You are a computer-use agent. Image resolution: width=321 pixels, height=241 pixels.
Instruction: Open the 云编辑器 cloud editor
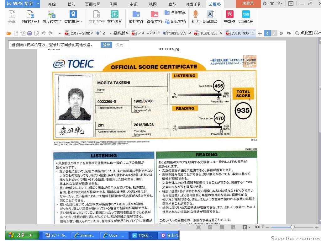246,17
